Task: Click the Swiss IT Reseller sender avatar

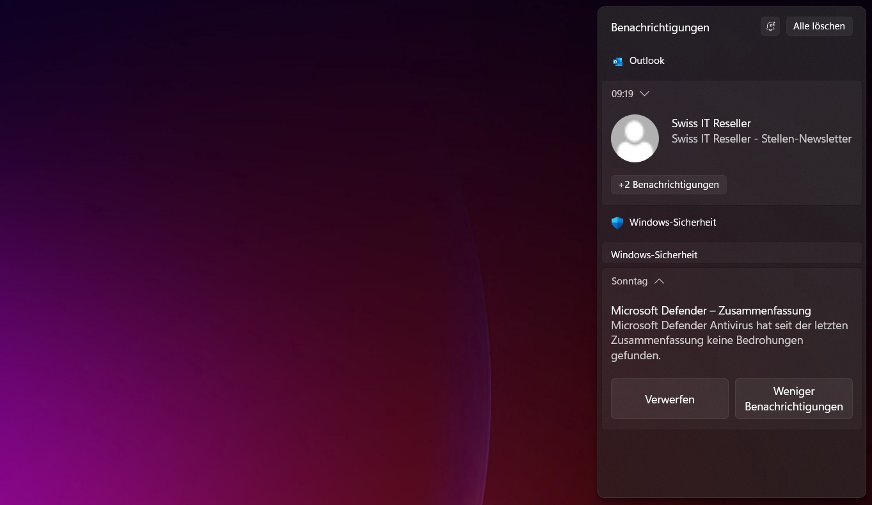Action: coord(635,138)
